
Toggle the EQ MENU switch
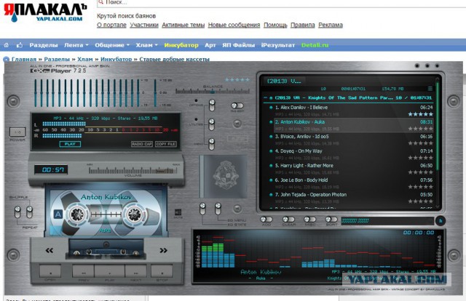[218, 209]
